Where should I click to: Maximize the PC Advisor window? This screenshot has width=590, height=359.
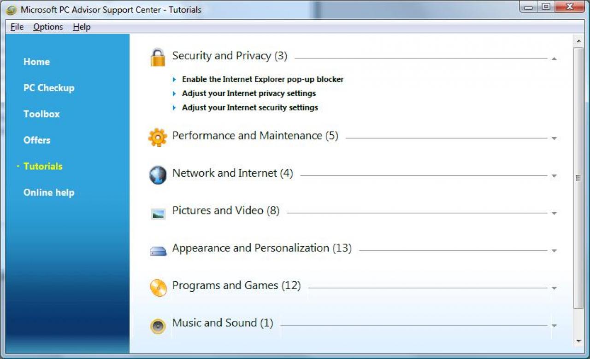coord(546,7)
